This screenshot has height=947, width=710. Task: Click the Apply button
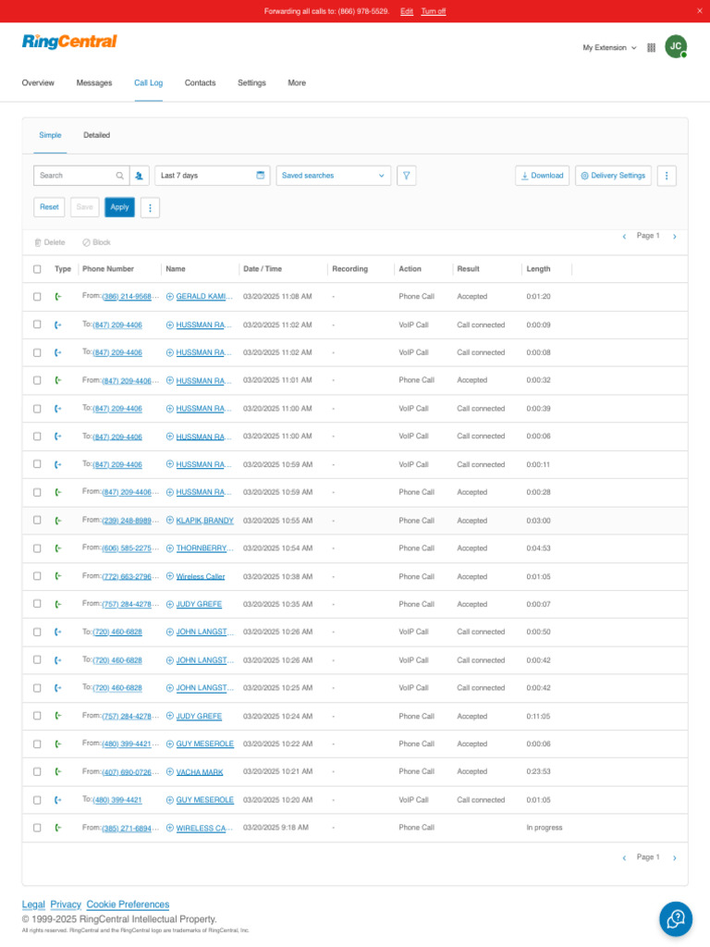tap(119, 207)
